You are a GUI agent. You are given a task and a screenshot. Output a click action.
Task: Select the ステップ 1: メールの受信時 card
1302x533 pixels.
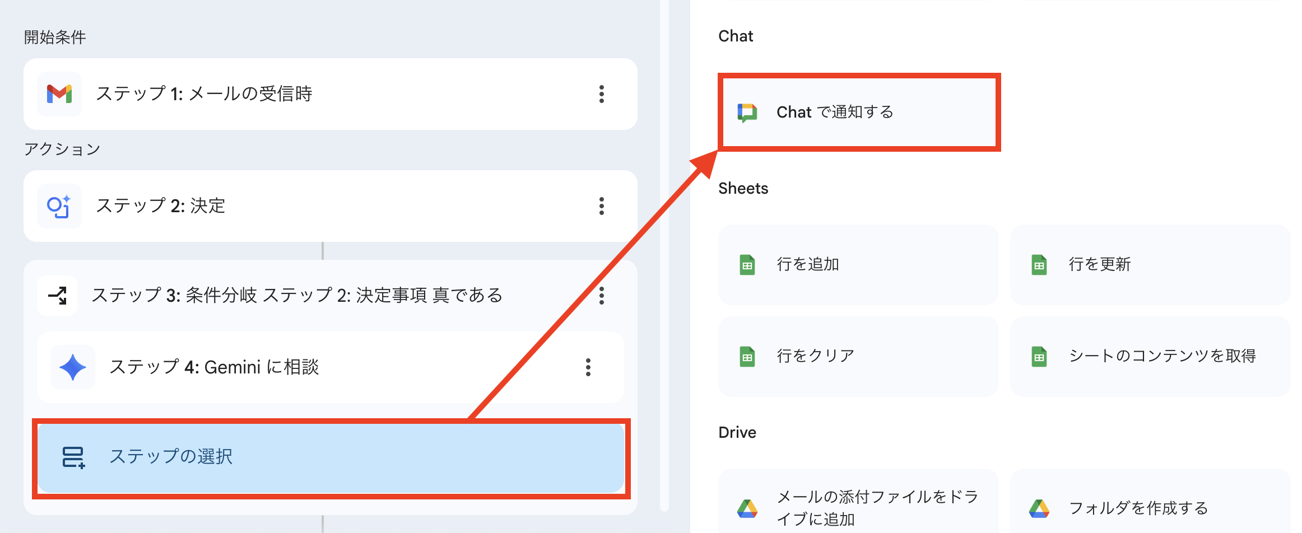(331, 94)
